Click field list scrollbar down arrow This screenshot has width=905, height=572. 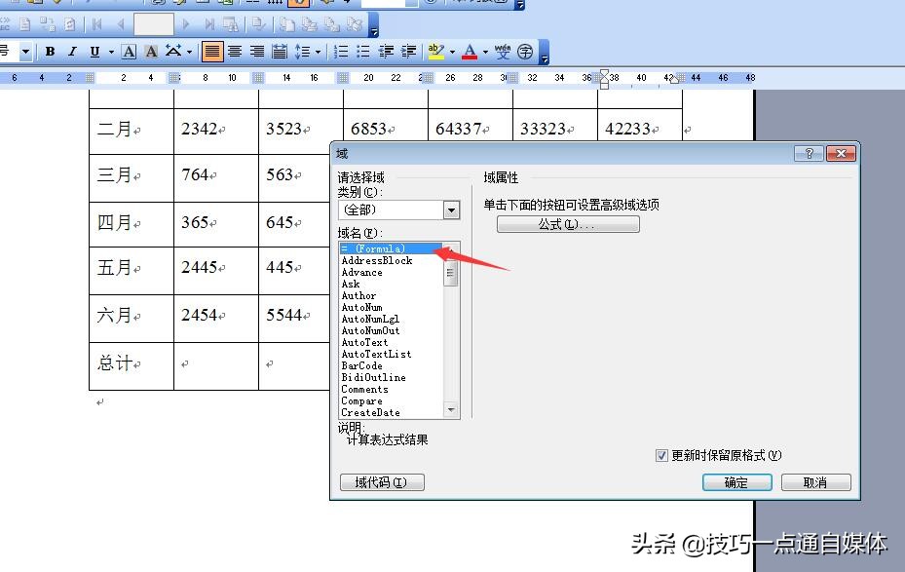pyautogui.click(x=451, y=410)
